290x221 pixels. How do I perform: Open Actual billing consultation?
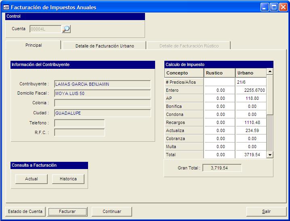(32, 179)
